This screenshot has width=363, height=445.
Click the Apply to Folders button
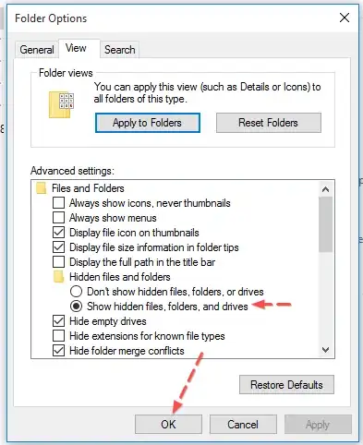pos(148,123)
